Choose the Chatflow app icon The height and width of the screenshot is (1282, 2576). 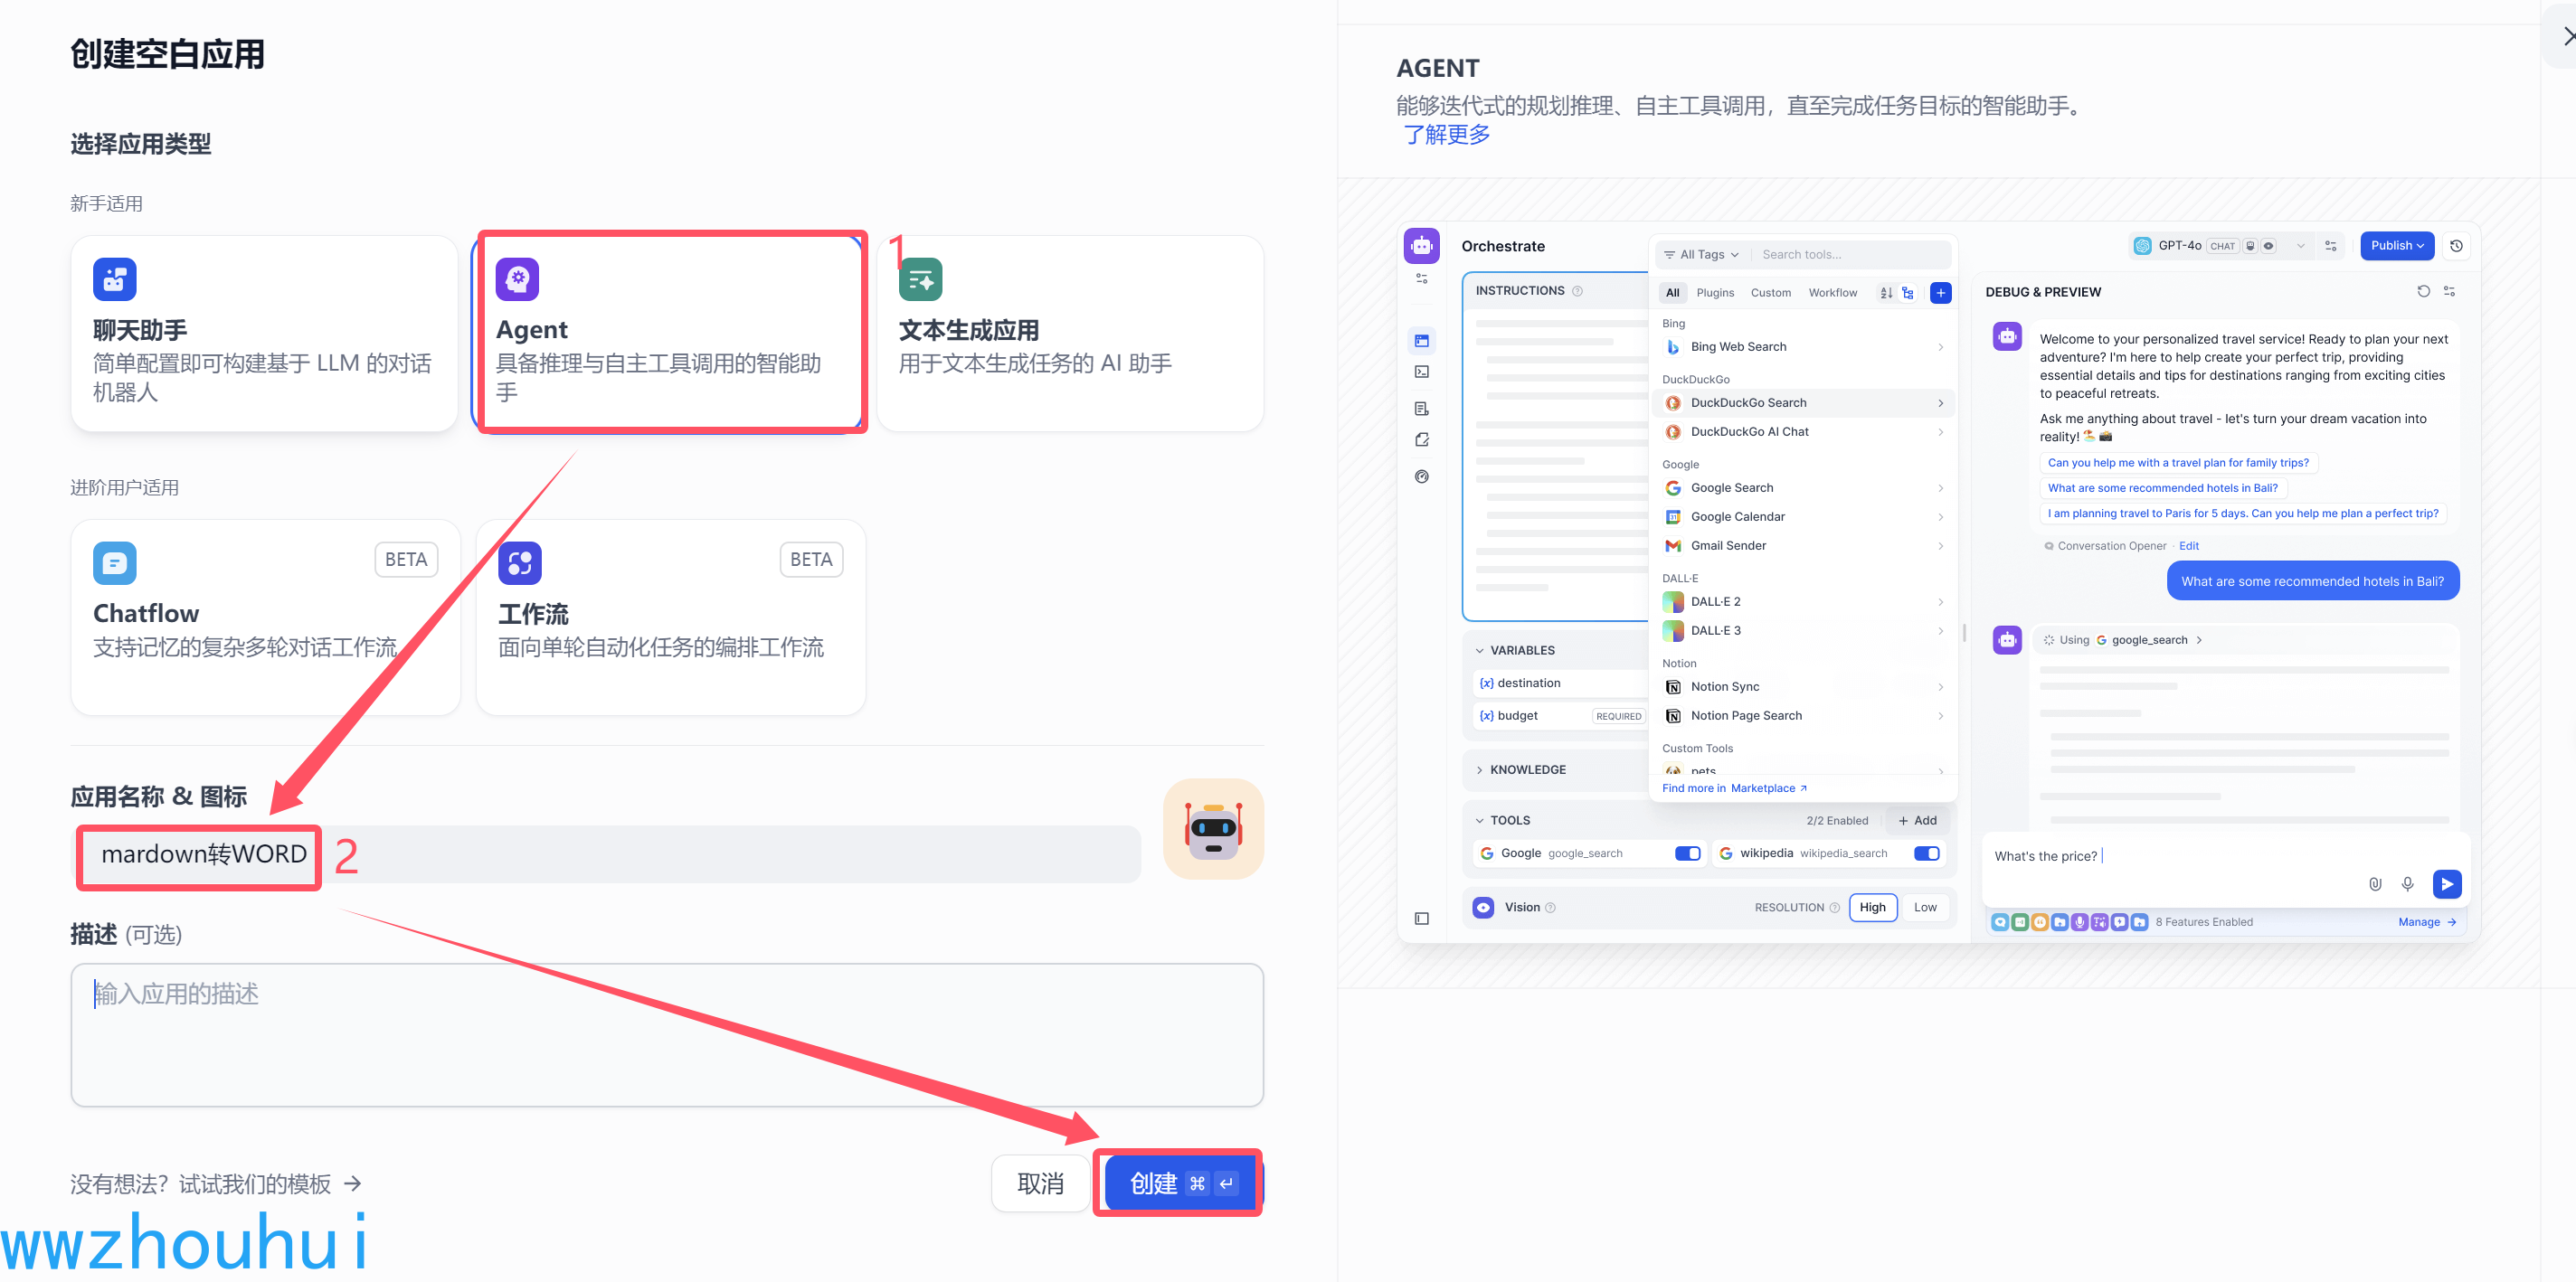tap(114, 563)
